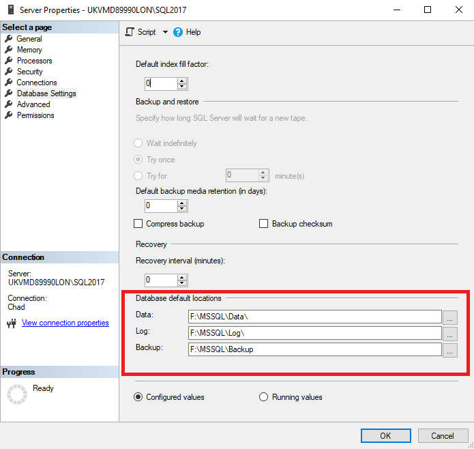The height and width of the screenshot is (449, 474).
Task: Click the connection properties icon
Action: click(x=11, y=323)
